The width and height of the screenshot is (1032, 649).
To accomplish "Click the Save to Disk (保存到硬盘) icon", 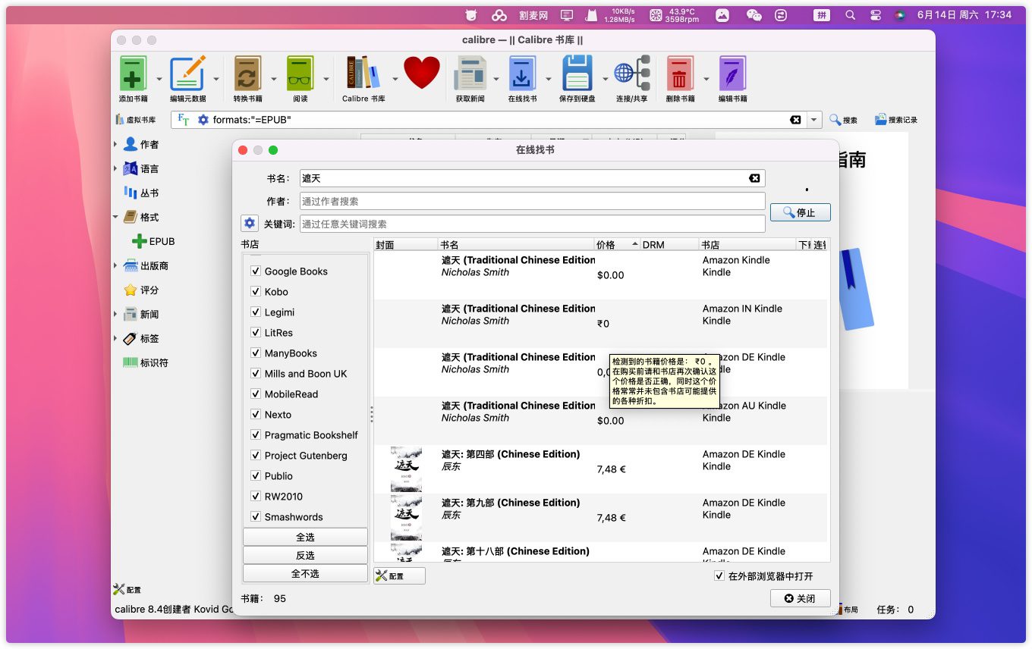I will pyautogui.click(x=577, y=74).
